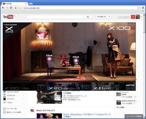Select the X100S の世界へ banner
Viewport: 146px width, 119px height.
(x=25, y=86)
